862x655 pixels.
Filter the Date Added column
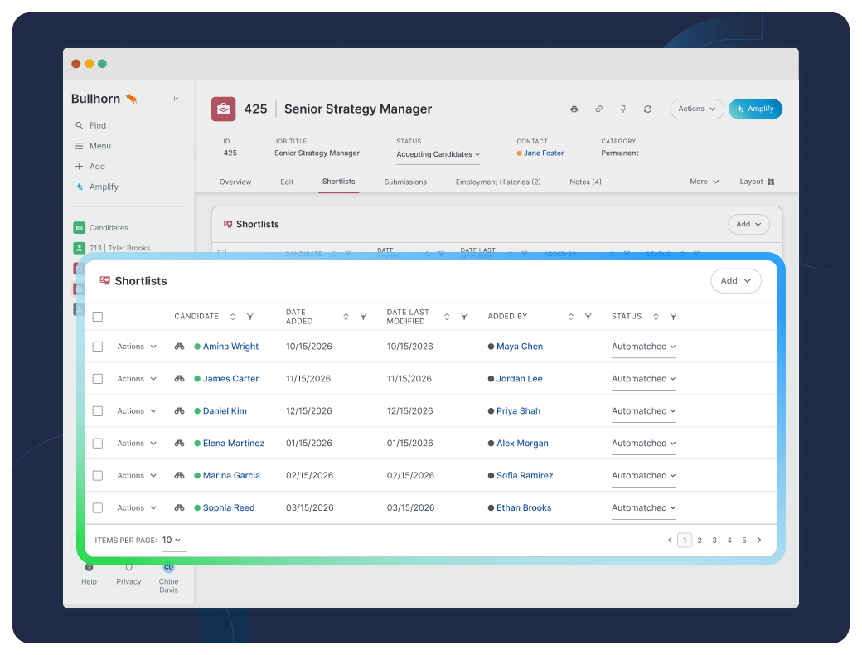pos(363,317)
